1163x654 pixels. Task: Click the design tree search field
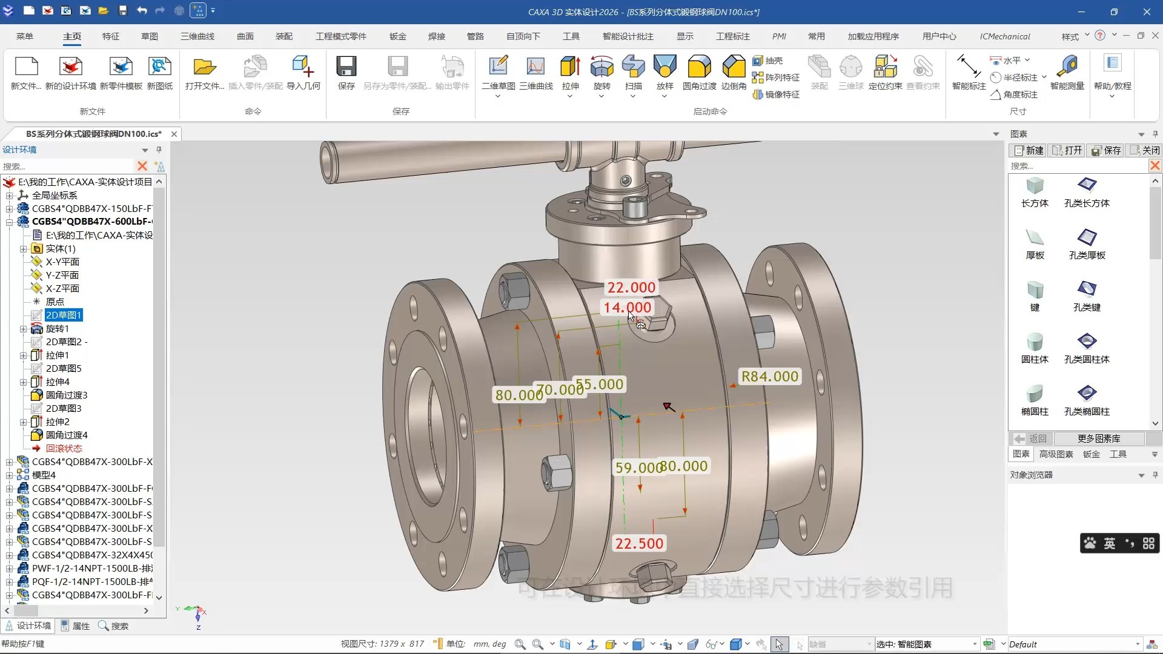(x=67, y=167)
